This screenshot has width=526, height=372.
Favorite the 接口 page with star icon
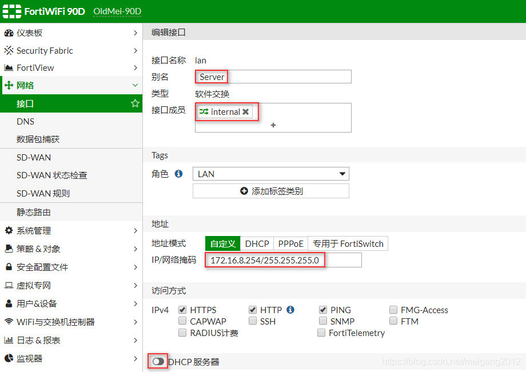tap(135, 103)
